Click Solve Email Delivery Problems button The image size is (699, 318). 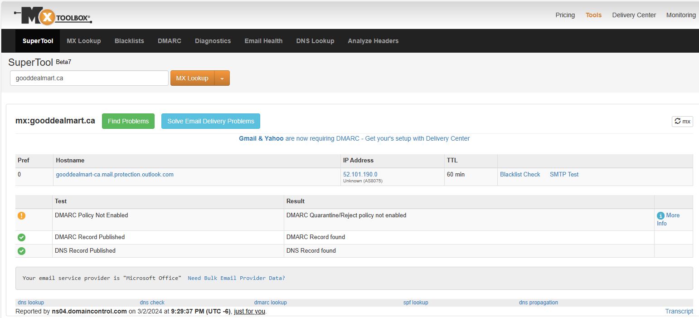tap(211, 121)
